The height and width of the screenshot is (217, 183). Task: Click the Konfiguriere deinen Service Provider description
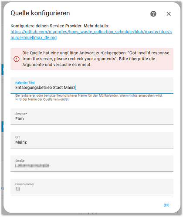60,26
